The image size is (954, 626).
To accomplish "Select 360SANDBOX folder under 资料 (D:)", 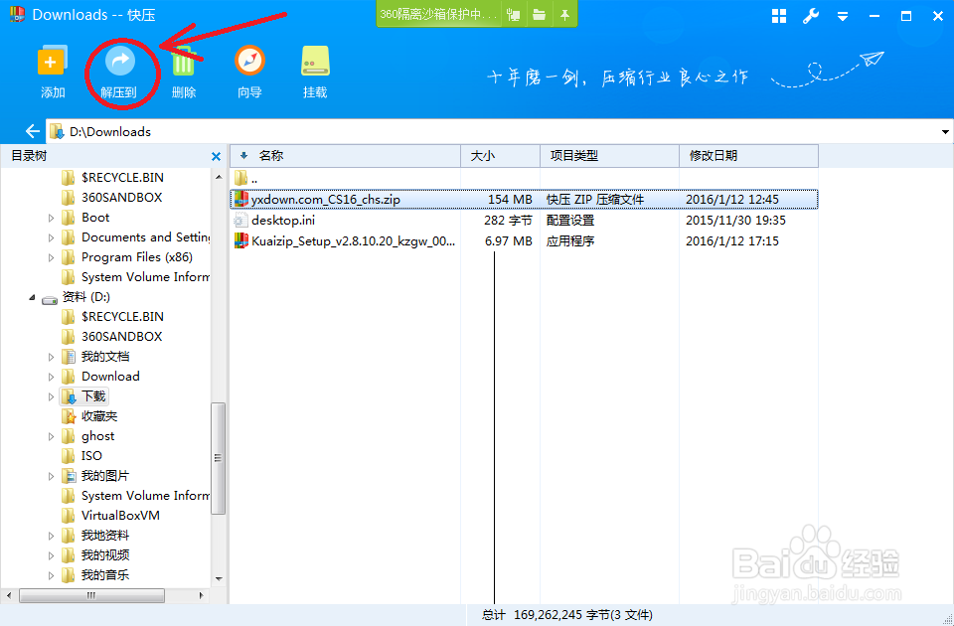I will click(x=111, y=337).
